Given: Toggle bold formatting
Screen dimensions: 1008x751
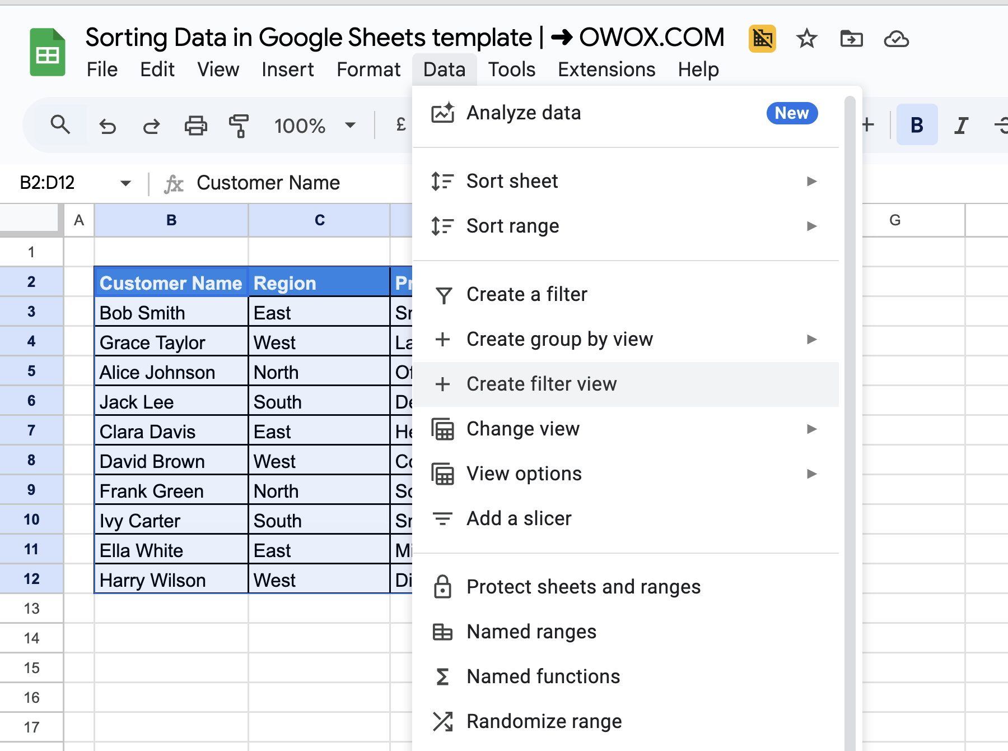Looking at the screenshot, I should point(917,125).
